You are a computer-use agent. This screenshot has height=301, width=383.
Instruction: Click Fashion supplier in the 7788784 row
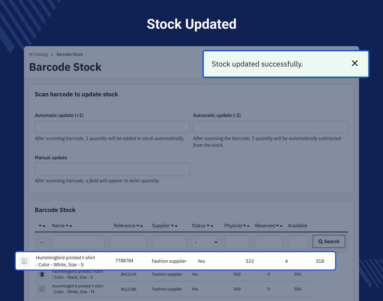[169, 261]
